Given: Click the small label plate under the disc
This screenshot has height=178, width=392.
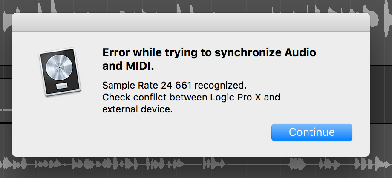Looking at the screenshot, I should 62,86.
